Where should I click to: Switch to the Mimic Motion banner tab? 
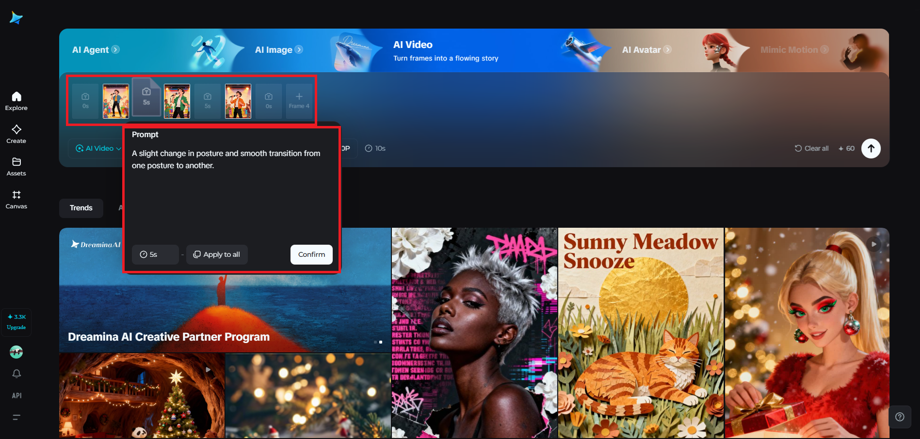(794, 50)
